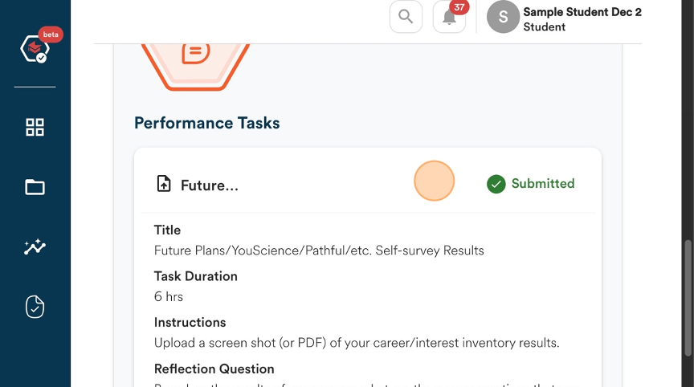Click the file upload icon beside Future…
The height and width of the screenshot is (387, 694).
coord(164,184)
